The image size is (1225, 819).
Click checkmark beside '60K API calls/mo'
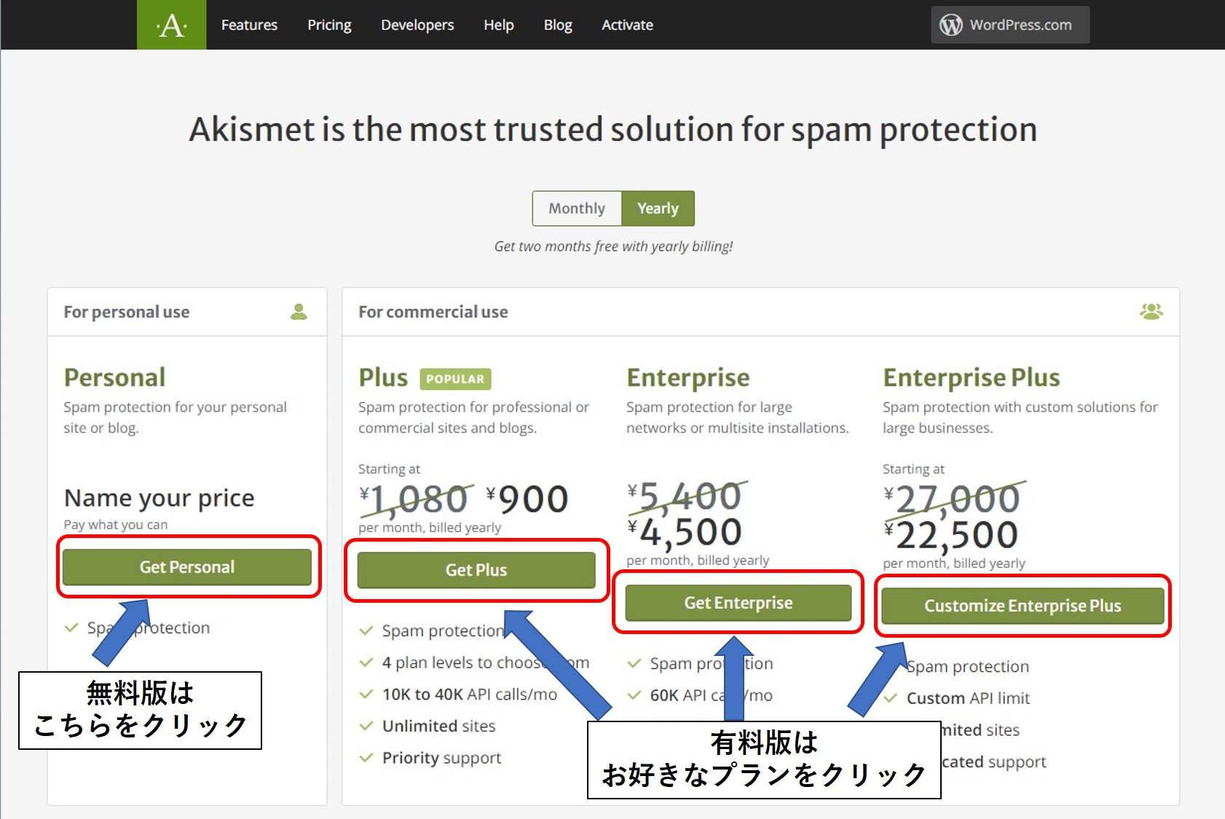(x=634, y=695)
